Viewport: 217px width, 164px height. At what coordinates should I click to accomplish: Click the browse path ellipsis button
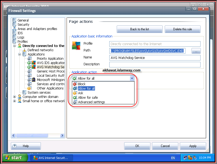pos(196,51)
